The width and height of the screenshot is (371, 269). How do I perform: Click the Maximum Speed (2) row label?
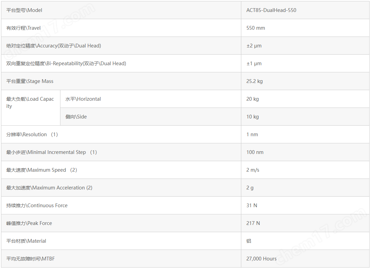(121, 170)
